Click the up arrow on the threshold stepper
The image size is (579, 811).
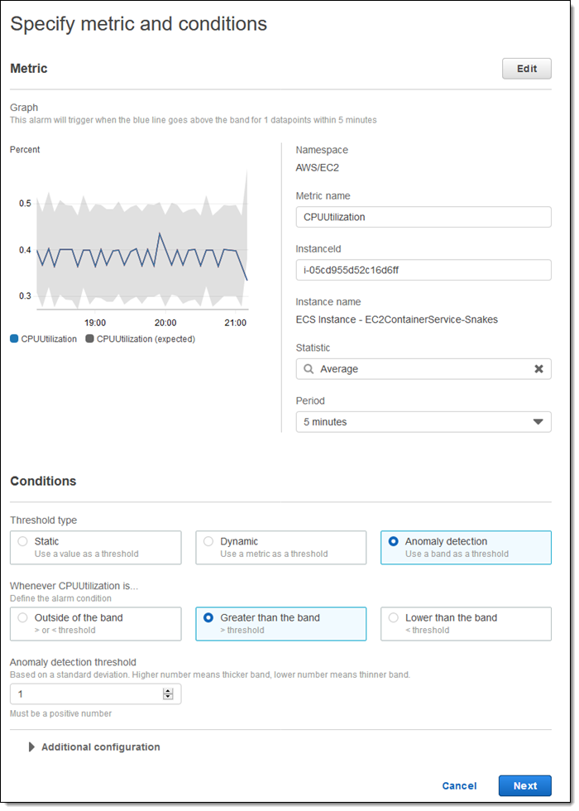point(168,690)
